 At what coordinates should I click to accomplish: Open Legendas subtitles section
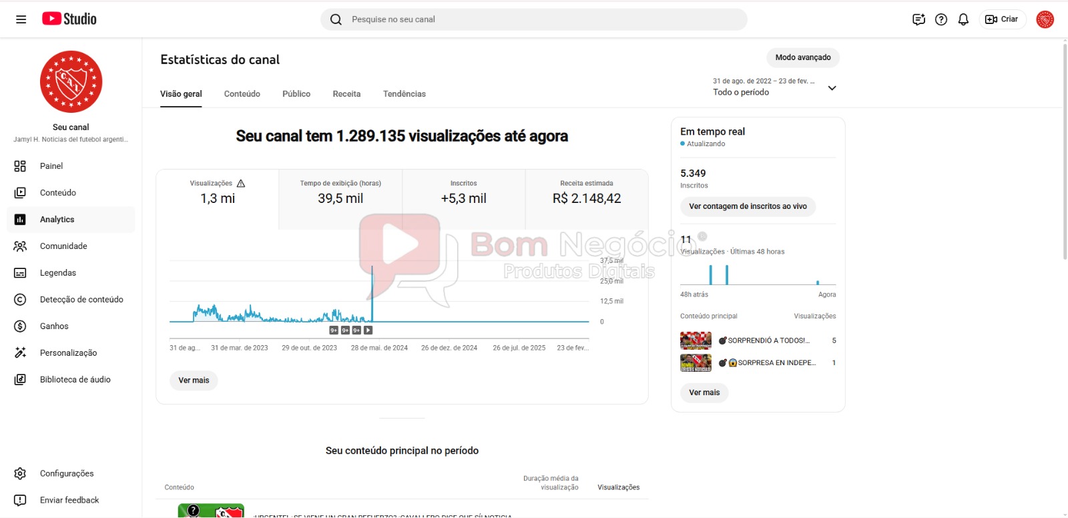tap(71, 273)
